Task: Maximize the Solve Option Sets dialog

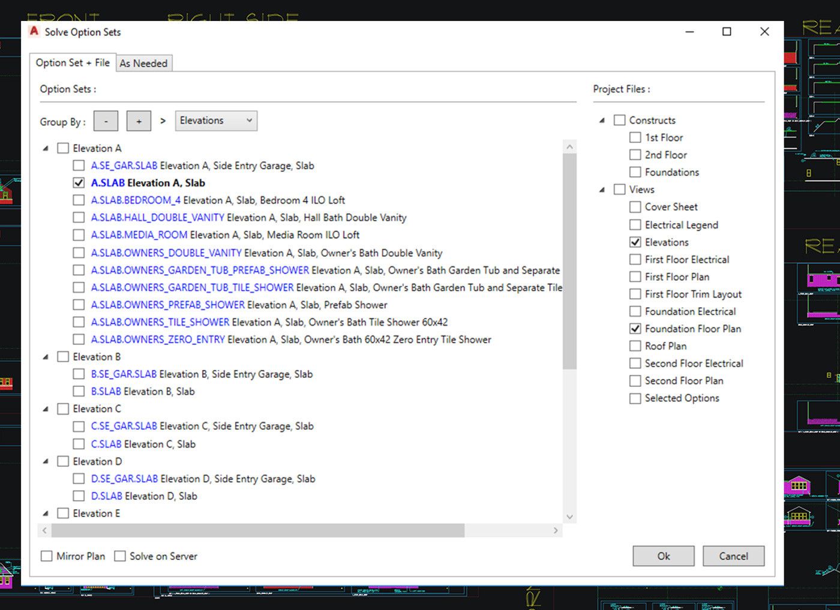Action: point(727,32)
